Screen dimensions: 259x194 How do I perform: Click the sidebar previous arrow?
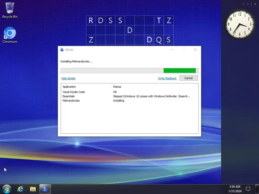click(243, 4)
